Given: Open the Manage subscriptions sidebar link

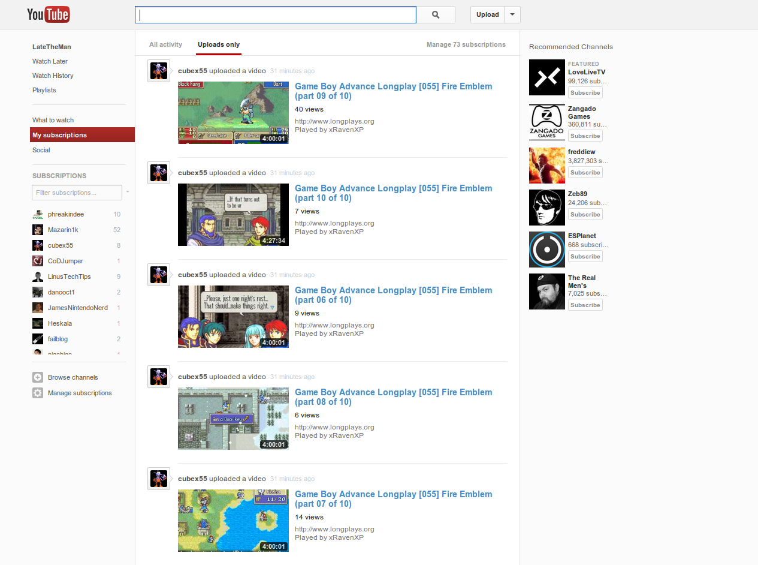Looking at the screenshot, I should click(x=80, y=393).
